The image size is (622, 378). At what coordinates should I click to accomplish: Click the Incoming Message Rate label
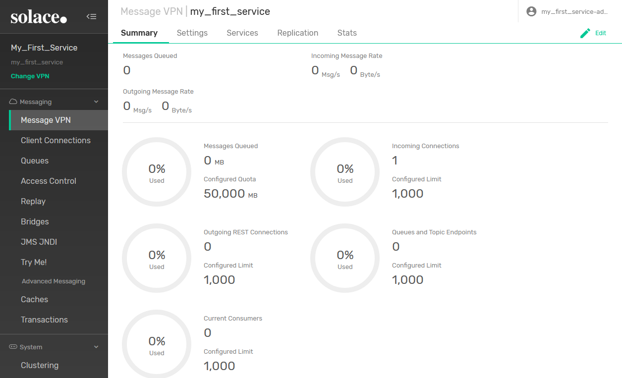coord(347,56)
